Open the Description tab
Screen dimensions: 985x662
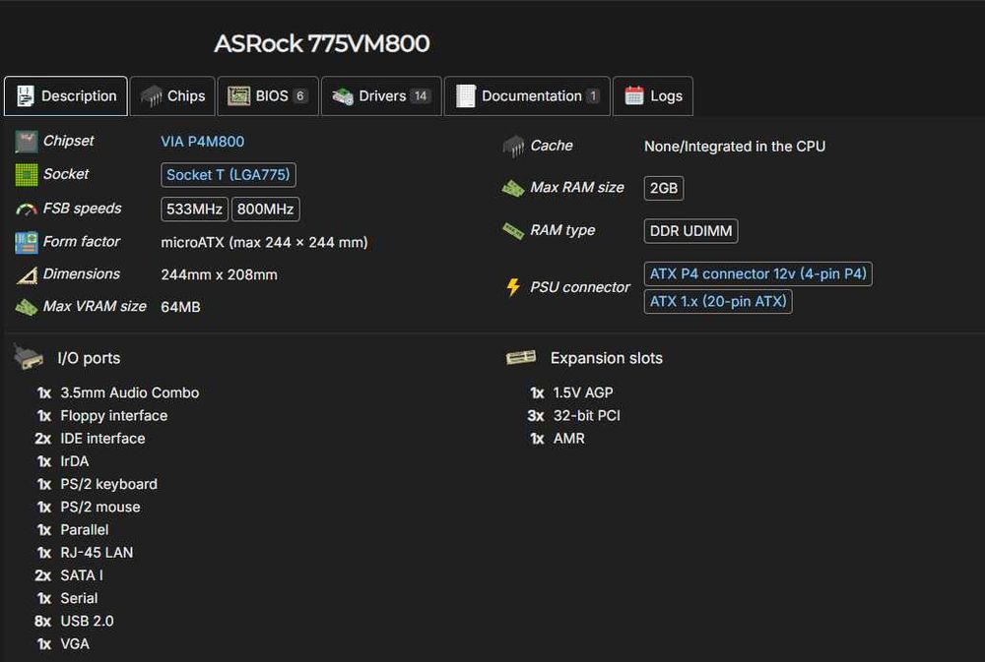tap(66, 96)
